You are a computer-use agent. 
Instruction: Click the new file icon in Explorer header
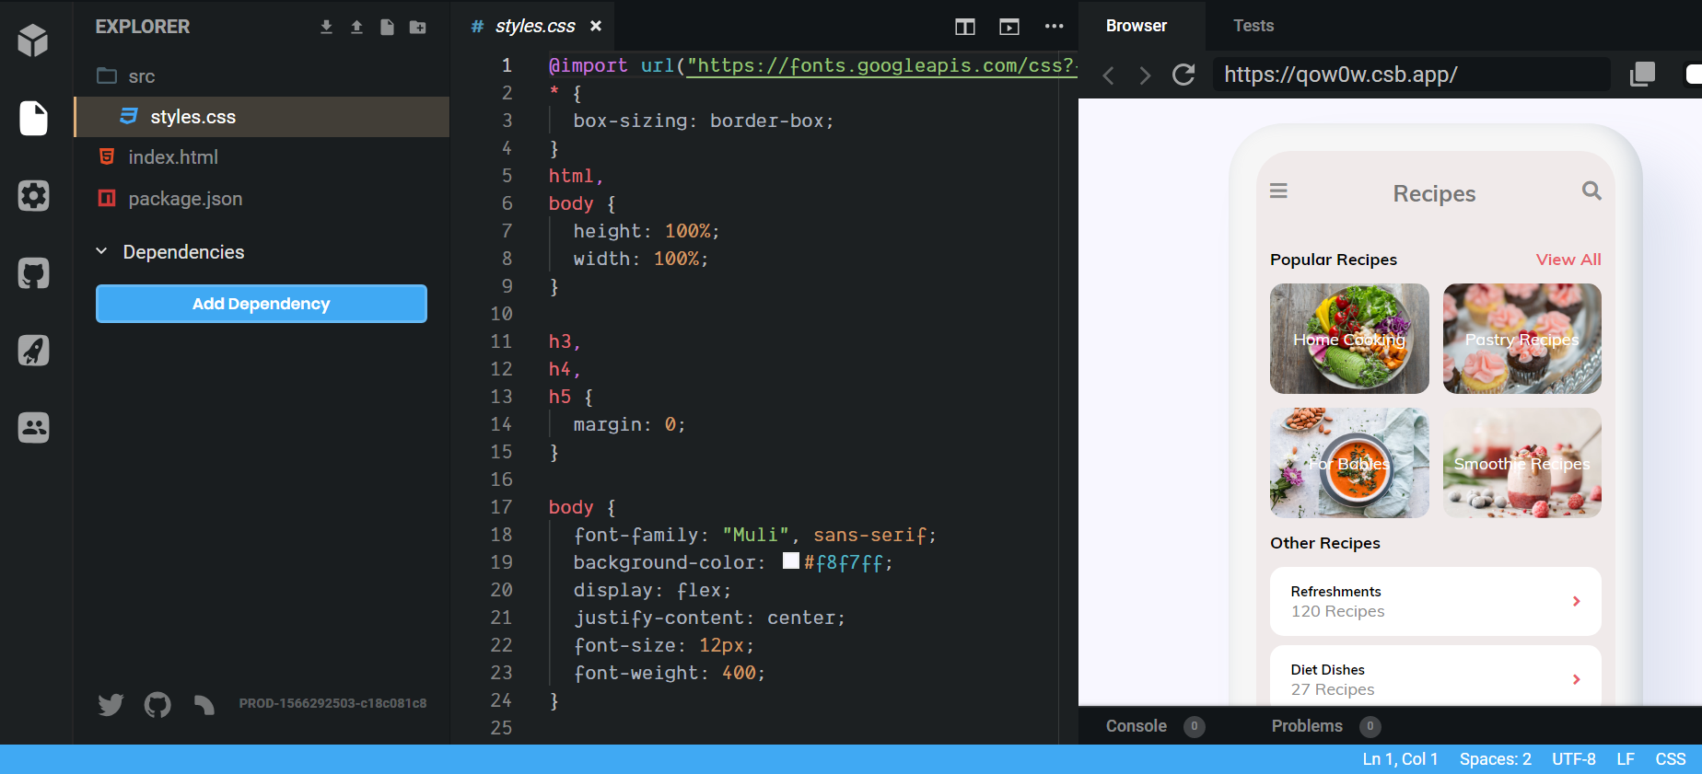(387, 27)
